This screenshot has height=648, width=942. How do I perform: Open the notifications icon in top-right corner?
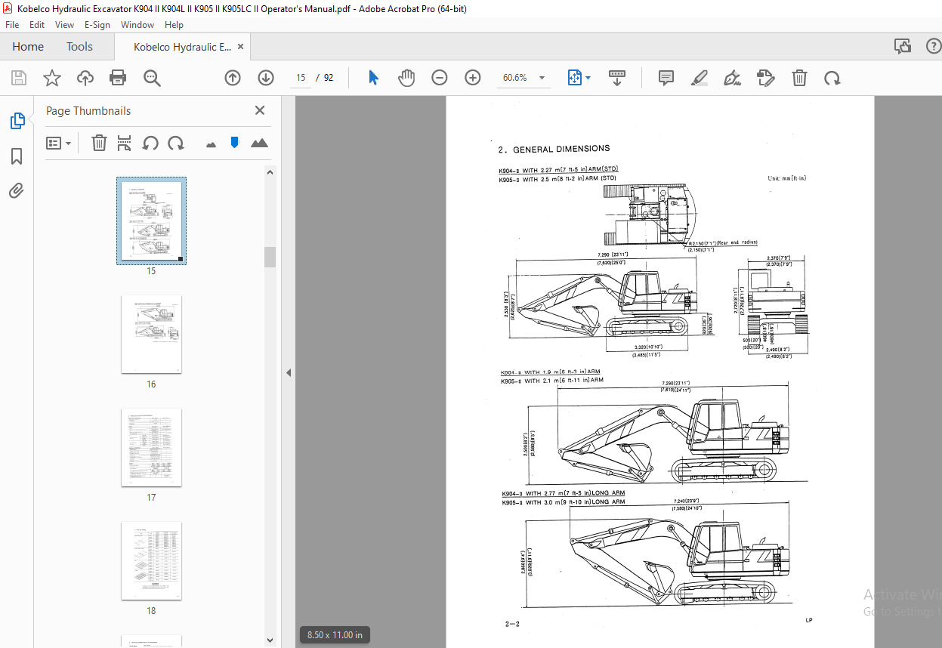click(903, 47)
